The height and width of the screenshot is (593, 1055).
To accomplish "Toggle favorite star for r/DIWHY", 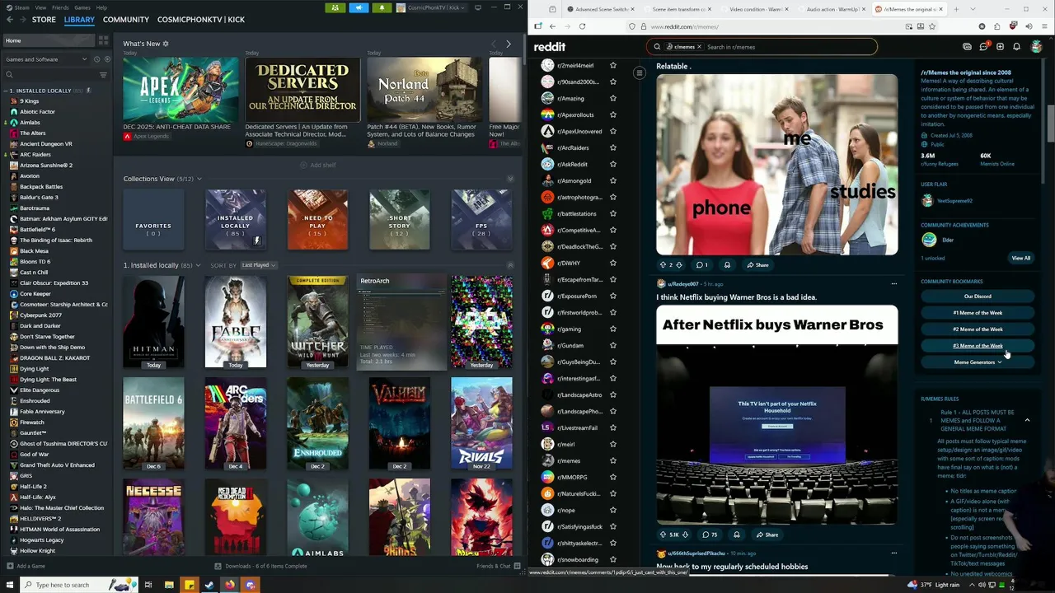I will point(612,263).
